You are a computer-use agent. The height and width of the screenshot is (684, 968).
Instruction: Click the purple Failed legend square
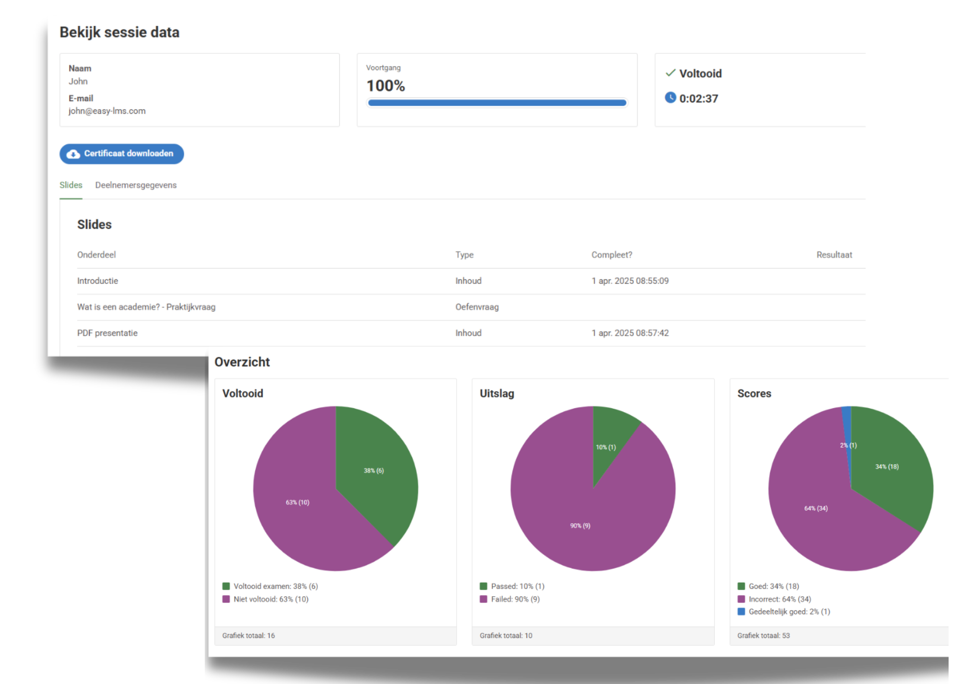click(483, 599)
